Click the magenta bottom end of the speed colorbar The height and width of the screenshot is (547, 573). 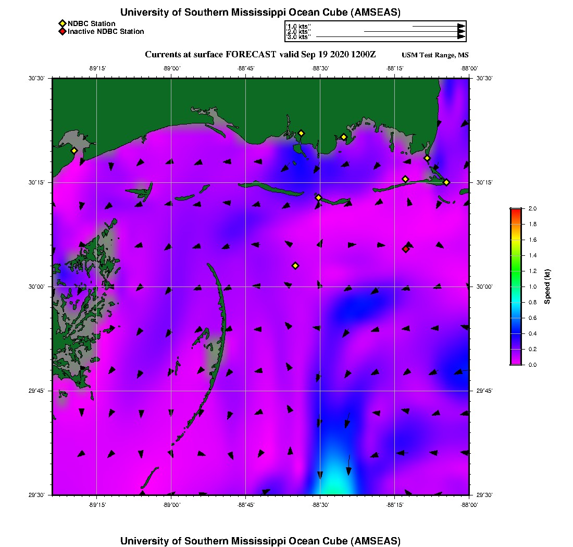pos(515,363)
